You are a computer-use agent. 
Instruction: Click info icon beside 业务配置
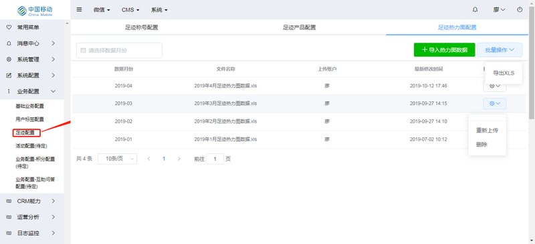tap(9, 91)
